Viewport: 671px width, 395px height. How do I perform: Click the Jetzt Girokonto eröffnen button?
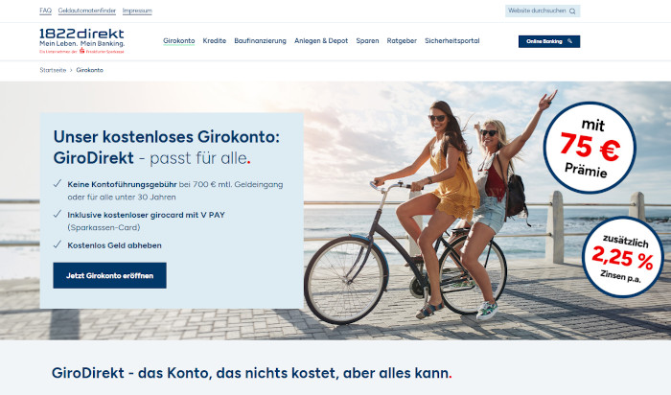click(110, 275)
